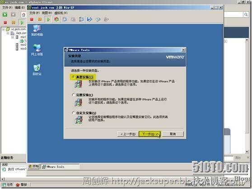Open Recycle Bin desktop icon in the VM

37,69
